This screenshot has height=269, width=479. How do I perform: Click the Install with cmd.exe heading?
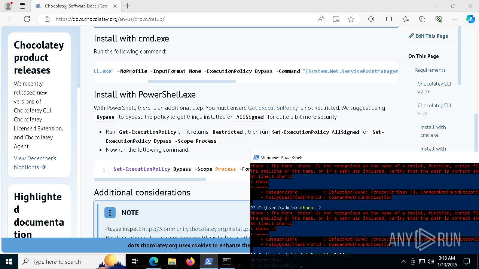tap(131, 38)
